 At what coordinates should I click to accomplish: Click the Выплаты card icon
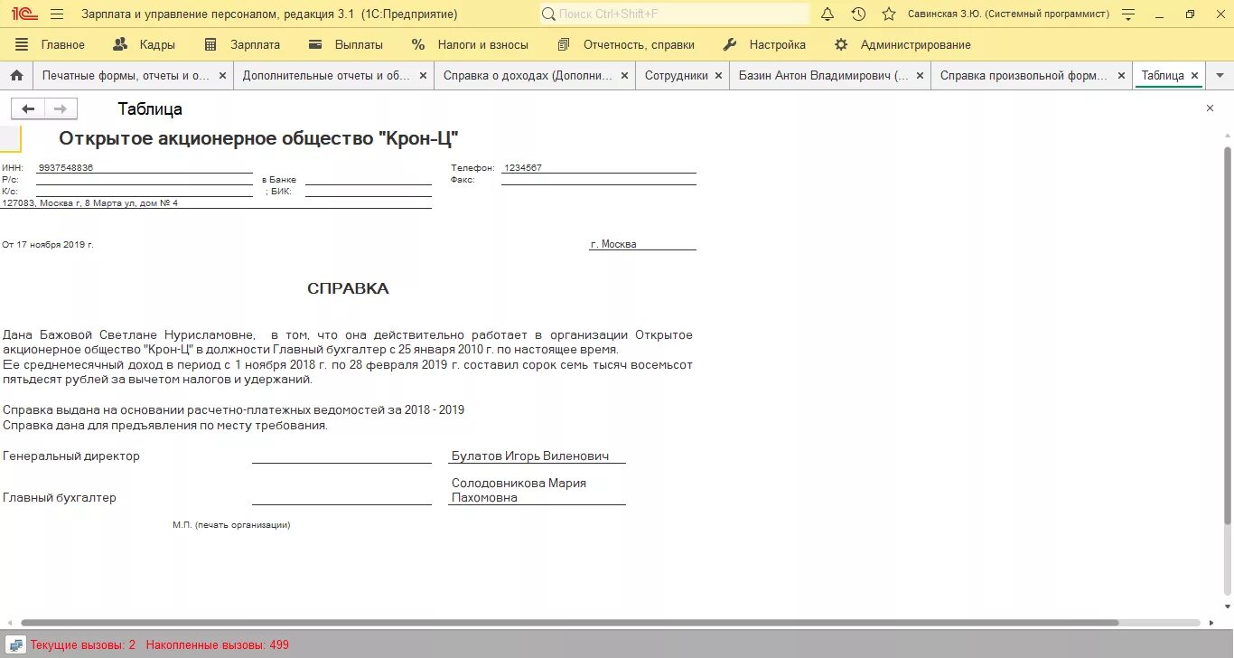click(x=315, y=44)
